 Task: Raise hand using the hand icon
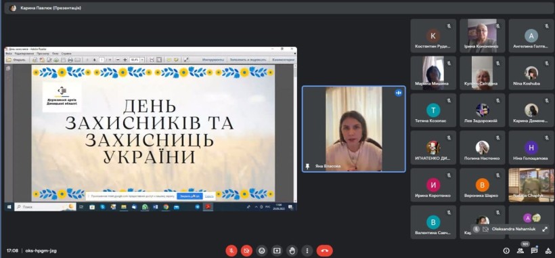coord(292,251)
